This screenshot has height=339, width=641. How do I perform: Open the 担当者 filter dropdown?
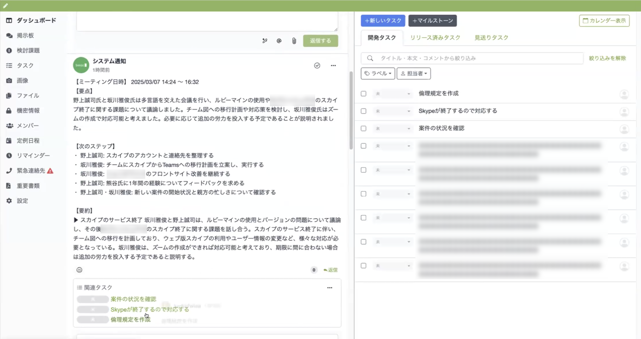tap(413, 73)
